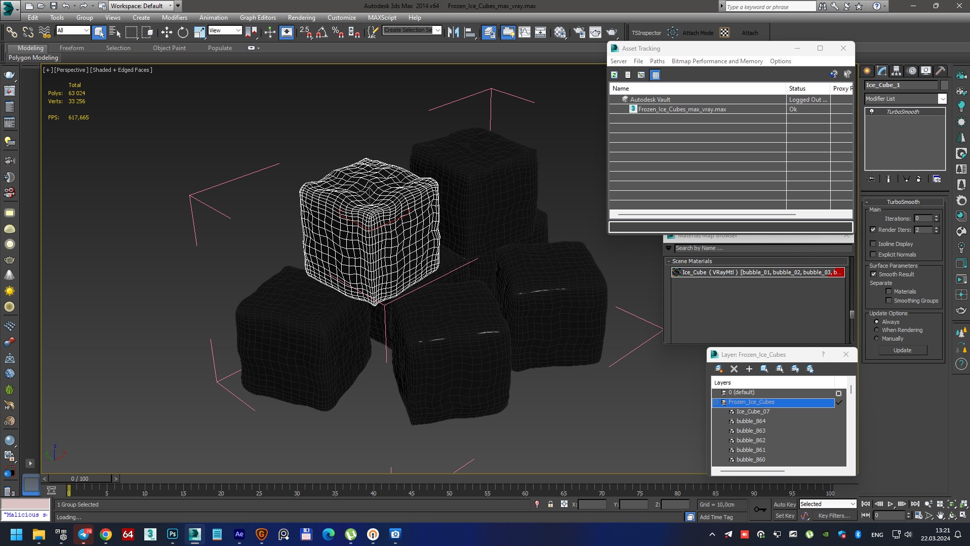Image resolution: width=970 pixels, height=546 pixels.
Task: Open the Modifiers menu
Action: click(x=175, y=18)
